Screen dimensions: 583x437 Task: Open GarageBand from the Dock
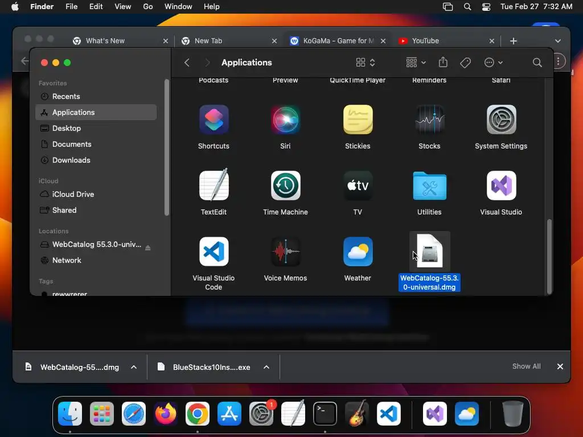point(357,413)
